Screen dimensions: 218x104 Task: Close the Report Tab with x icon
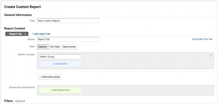pos(25,34)
